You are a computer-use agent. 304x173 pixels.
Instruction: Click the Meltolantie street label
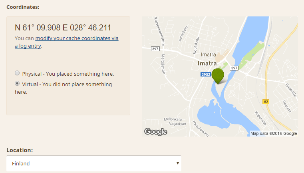163,64
